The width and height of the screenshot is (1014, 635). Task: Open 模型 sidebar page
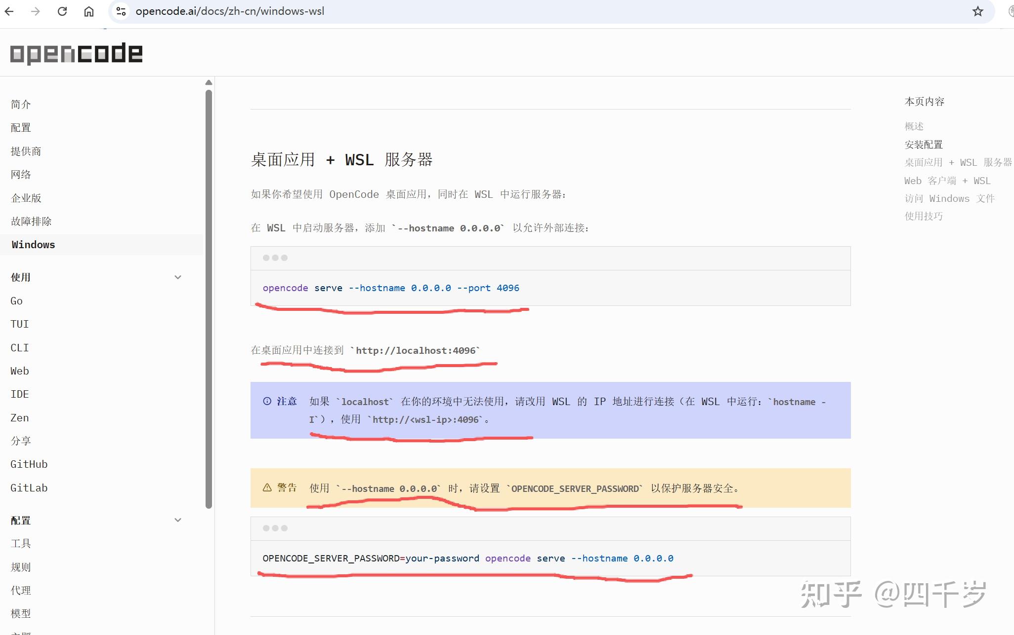[x=21, y=614]
